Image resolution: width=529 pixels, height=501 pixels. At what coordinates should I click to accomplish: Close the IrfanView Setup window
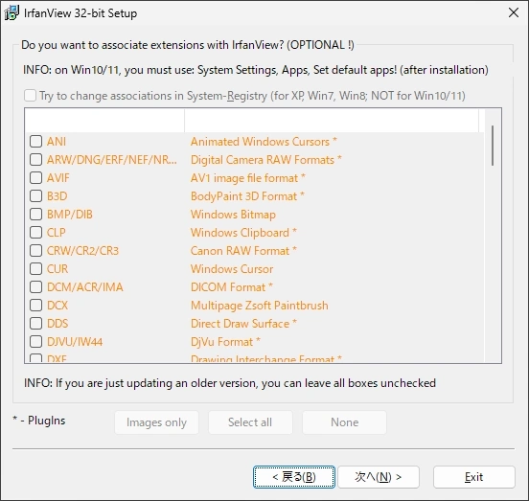[514, 12]
